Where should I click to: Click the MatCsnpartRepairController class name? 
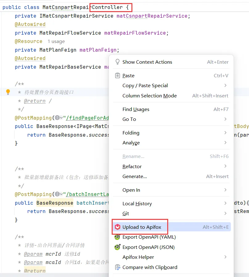coord(82,7)
